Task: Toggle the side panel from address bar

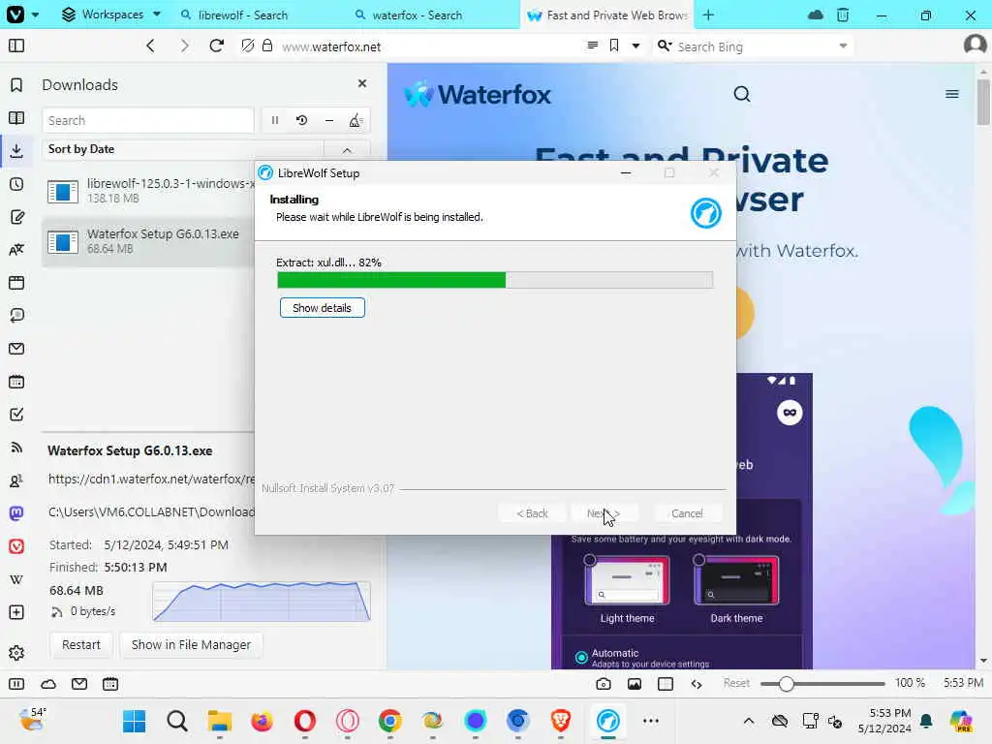Action: [x=16, y=46]
